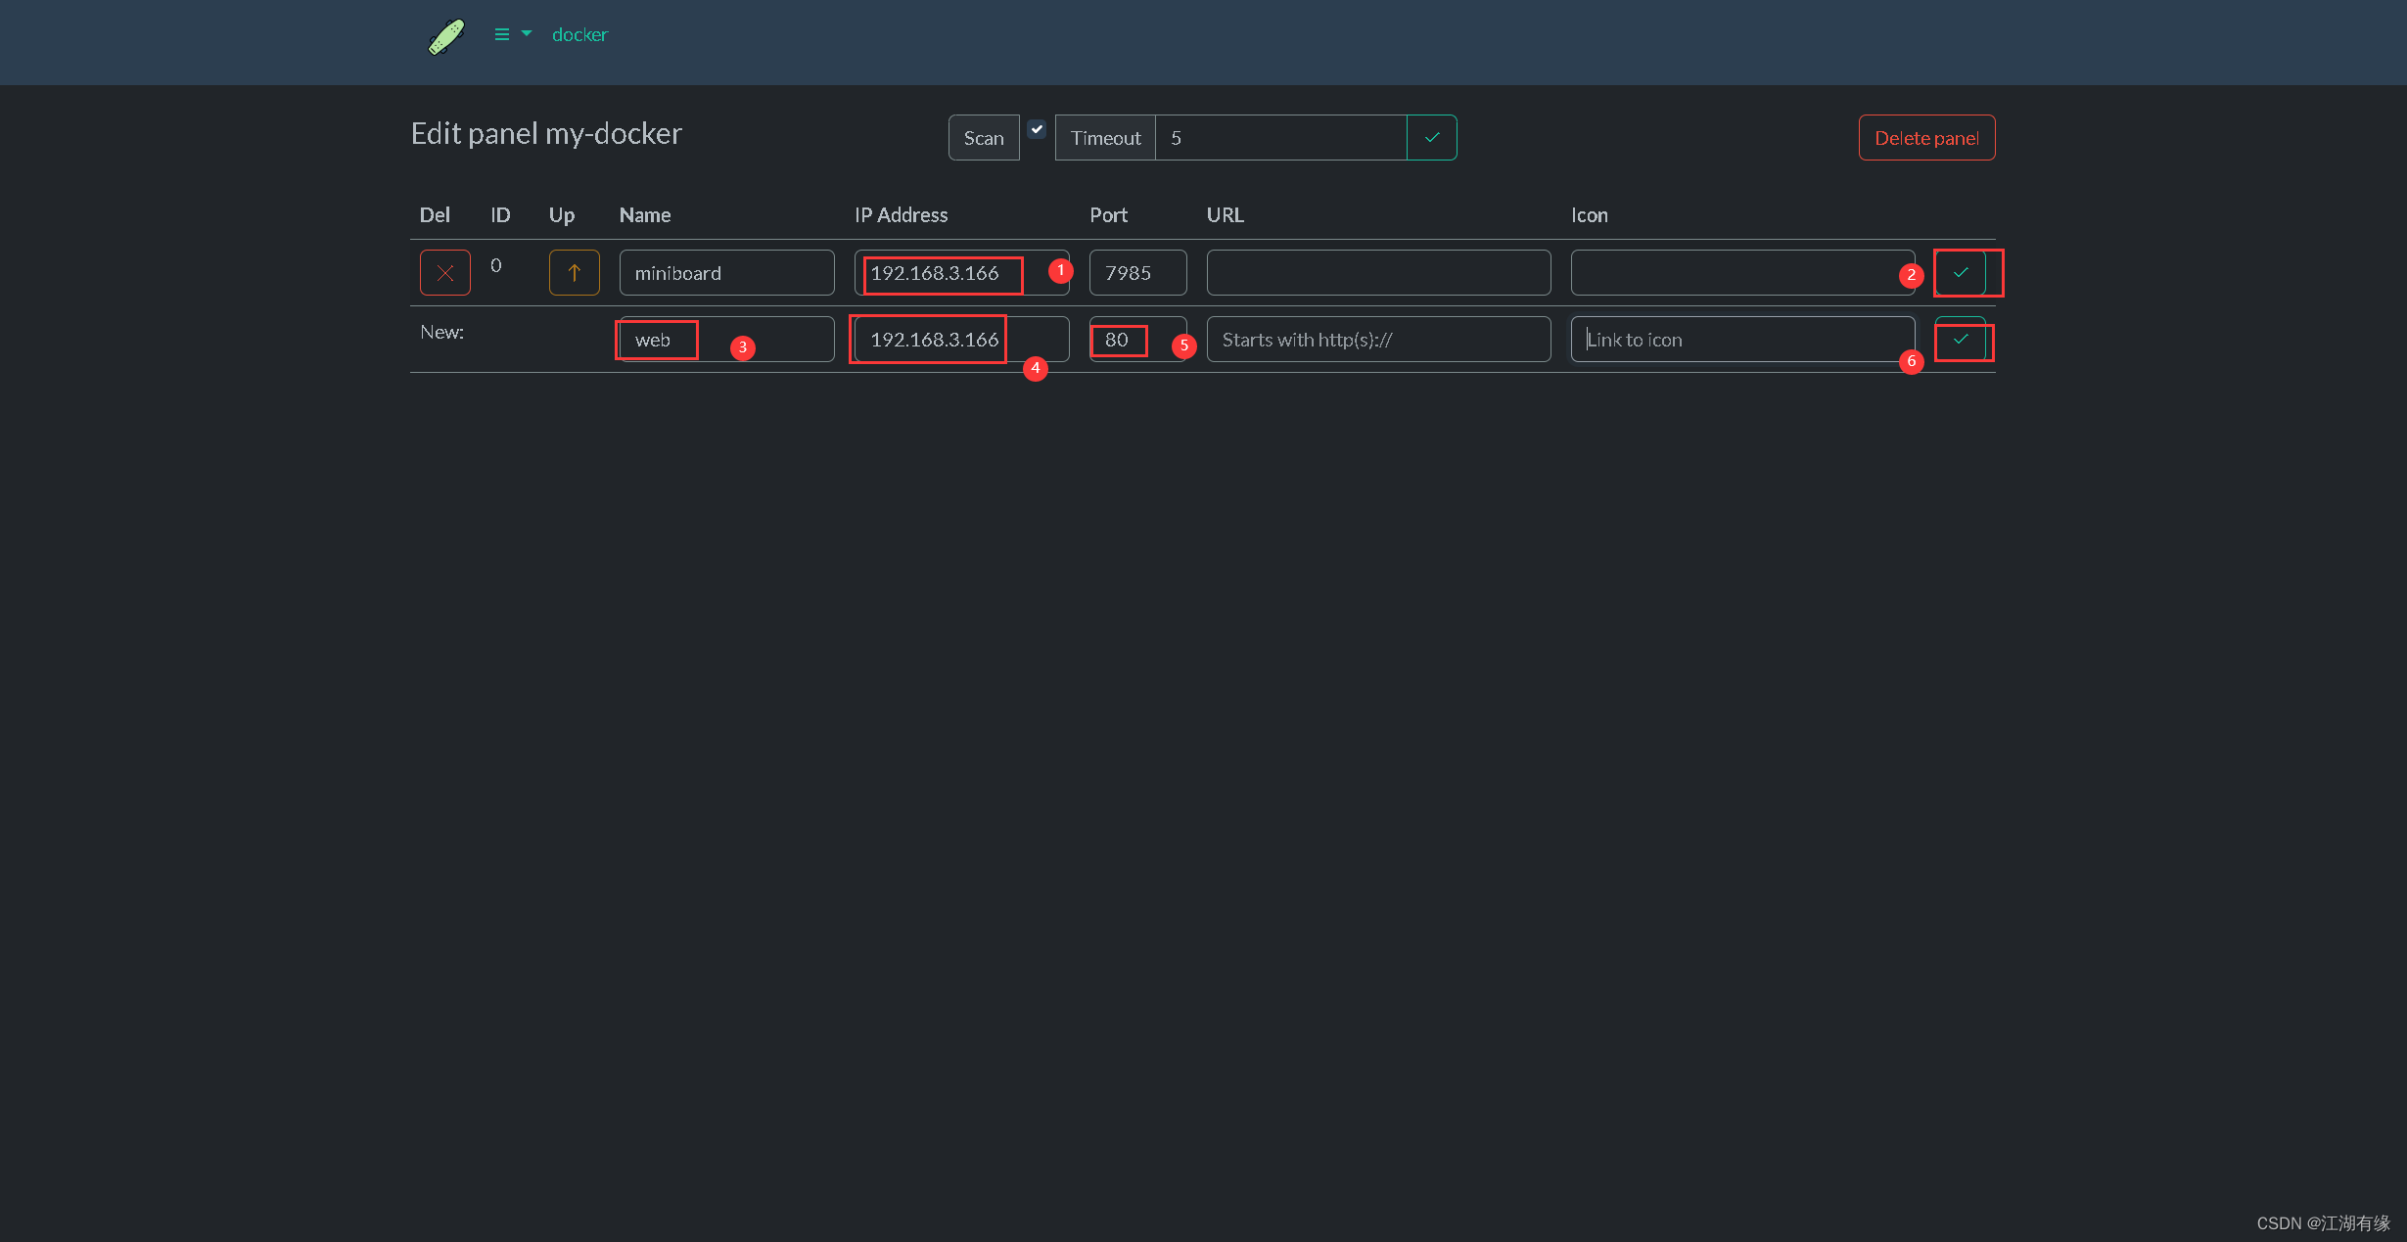Screen dimensions: 2407x1242
Task: Click the miniboard URL field
Action: click(x=1377, y=273)
